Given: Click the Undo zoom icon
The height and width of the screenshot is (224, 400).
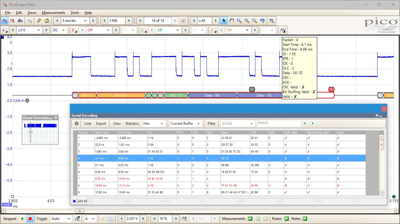Looking at the screenshot, I should click(262, 21).
